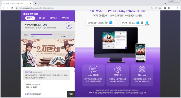181x98 pixels.
Task: Click the 모바일 앱 다운로드 label
Action: point(96,23)
